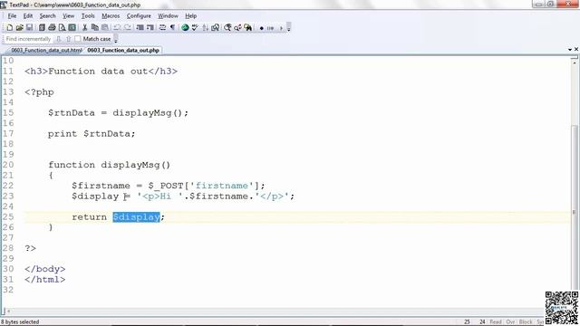Click the h3 heading text on line 11
Viewport: 580px width, 326px height.
pos(101,72)
